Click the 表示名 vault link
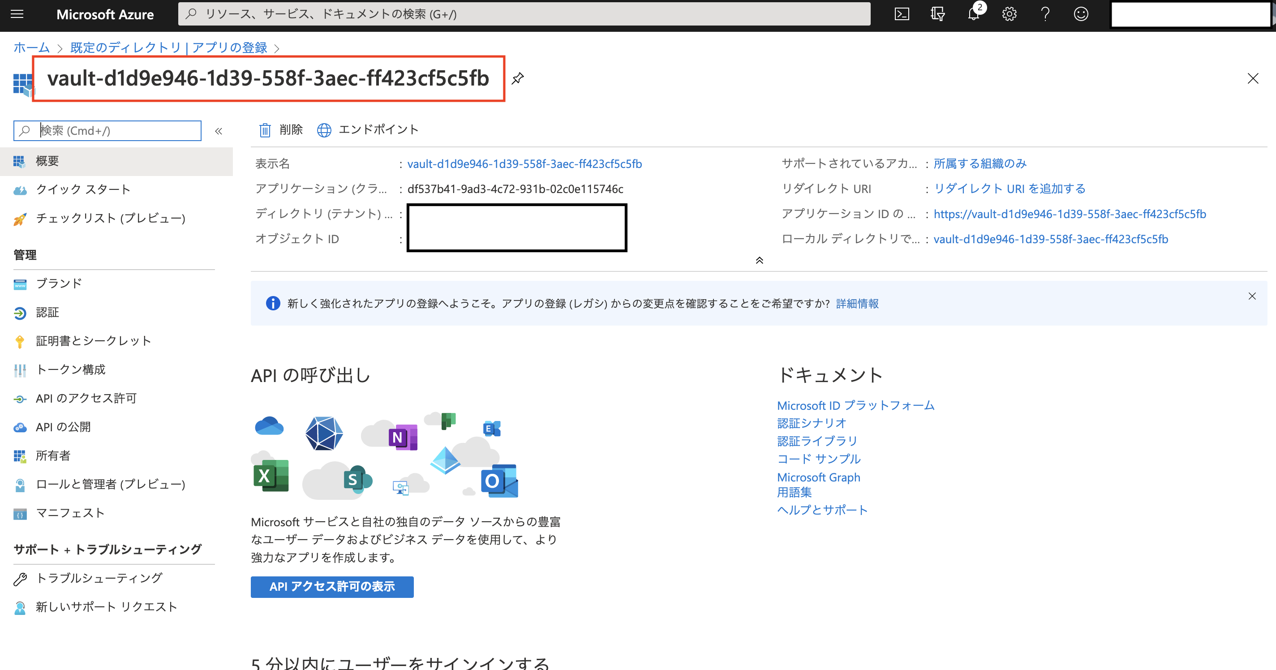This screenshot has width=1276, height=670. tap(524, 164)
